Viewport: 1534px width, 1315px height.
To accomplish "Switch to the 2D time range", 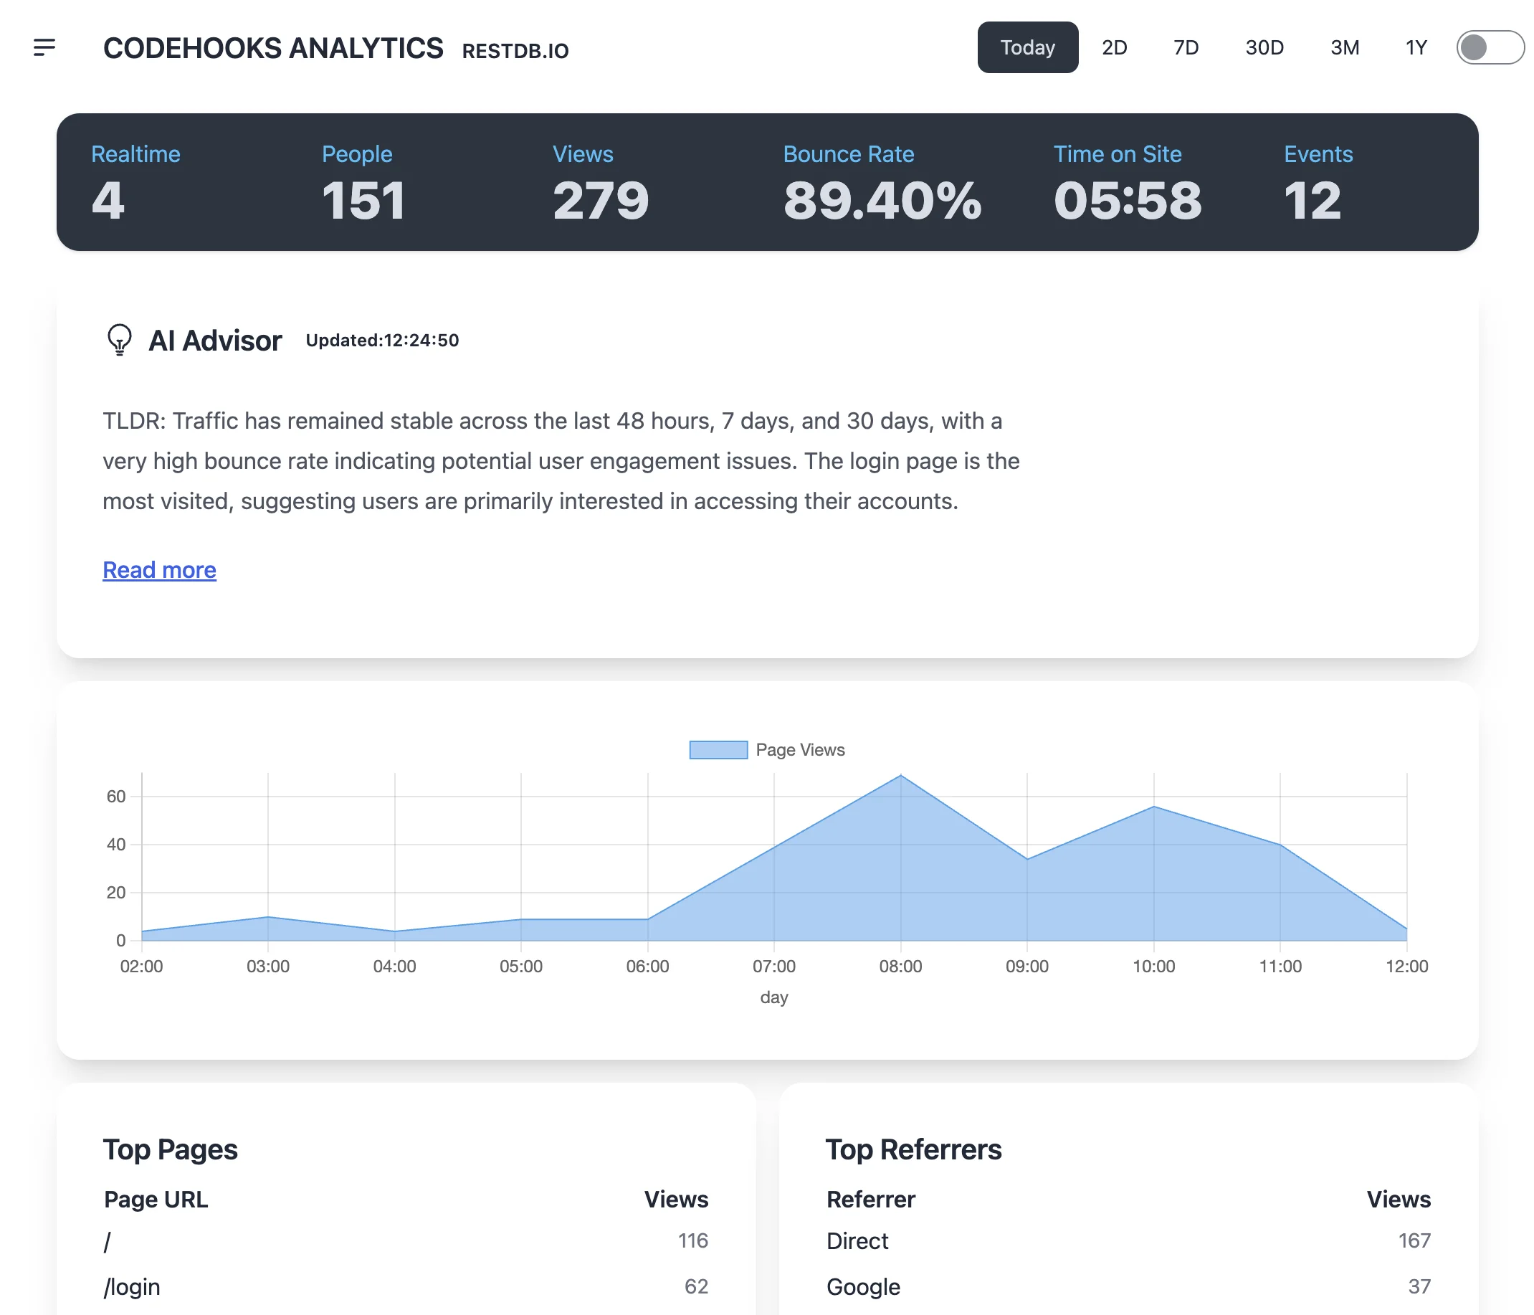I will click(x=1113, y=47).
